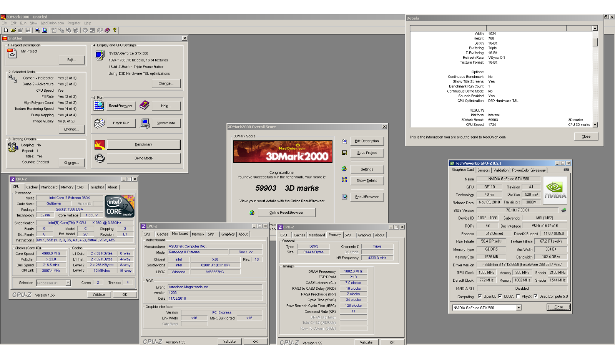Open the Run menu
615x345 pixels.
(23, 23)
